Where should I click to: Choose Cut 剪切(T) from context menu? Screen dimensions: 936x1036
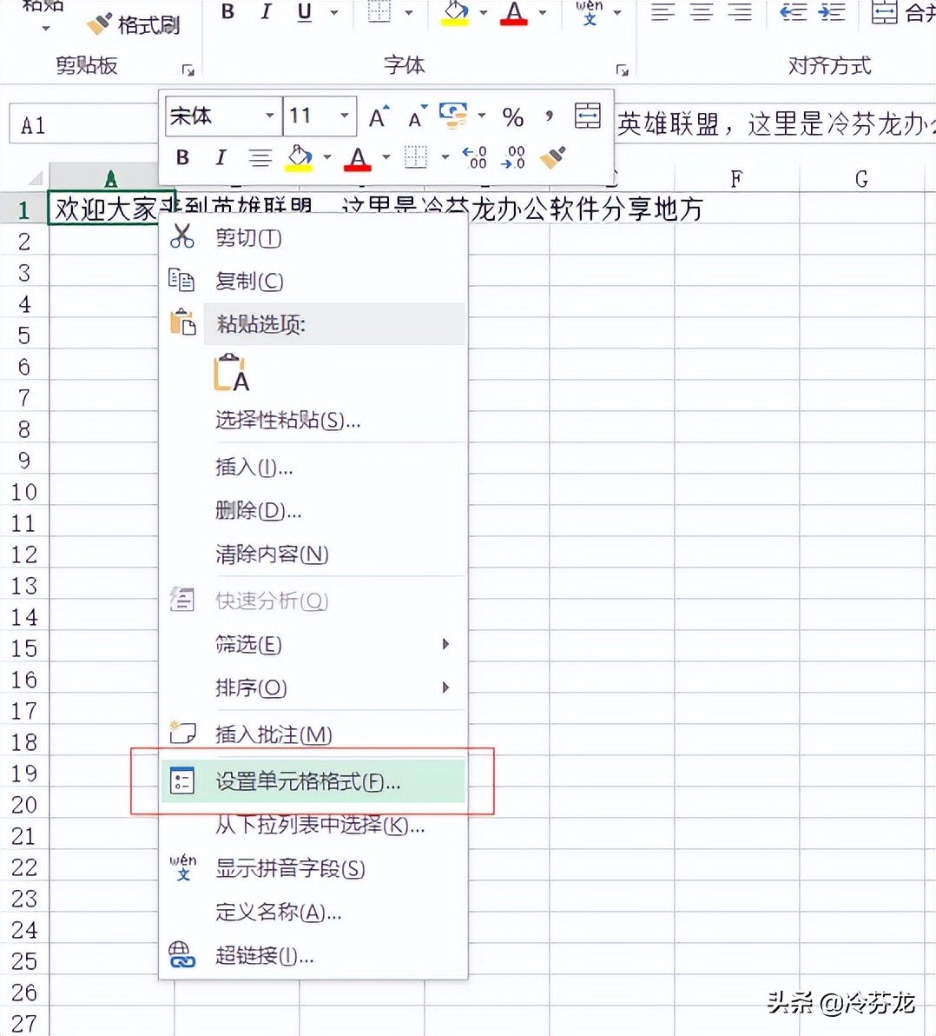pos(313,237)
